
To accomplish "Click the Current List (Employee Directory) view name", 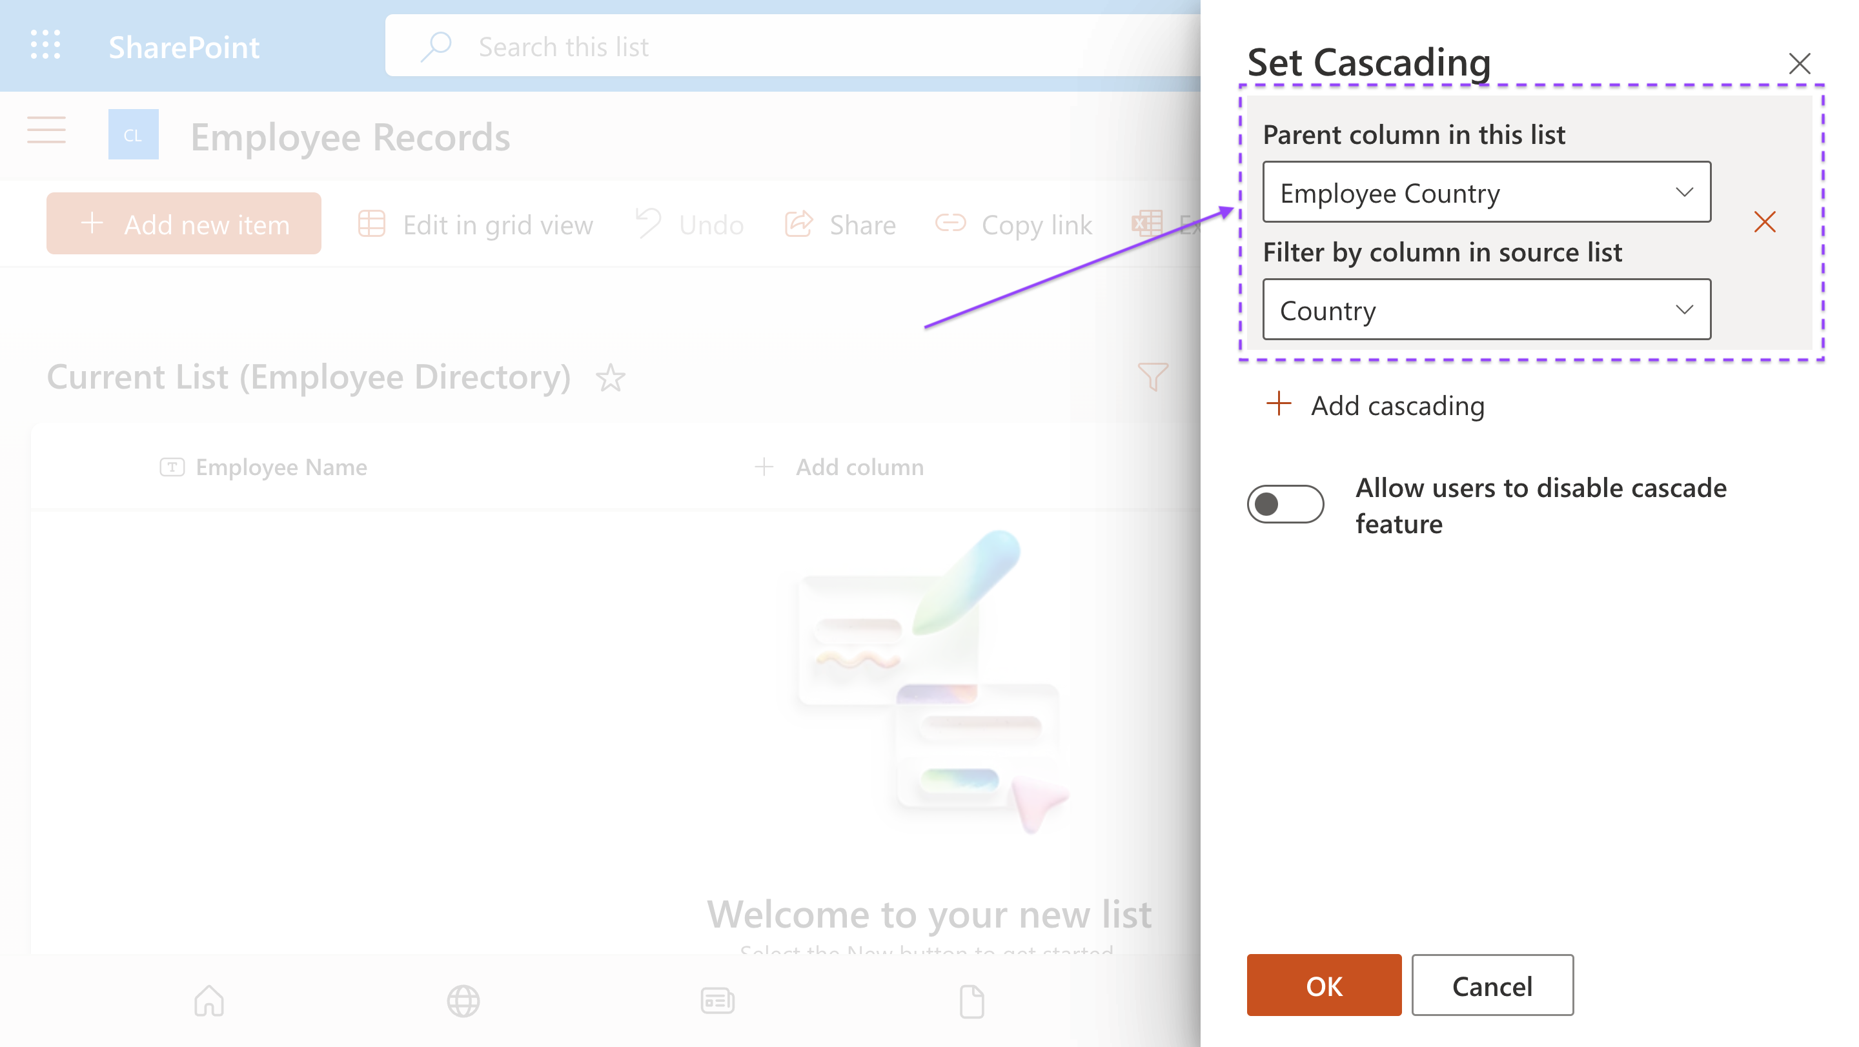I will coord(309,377).
